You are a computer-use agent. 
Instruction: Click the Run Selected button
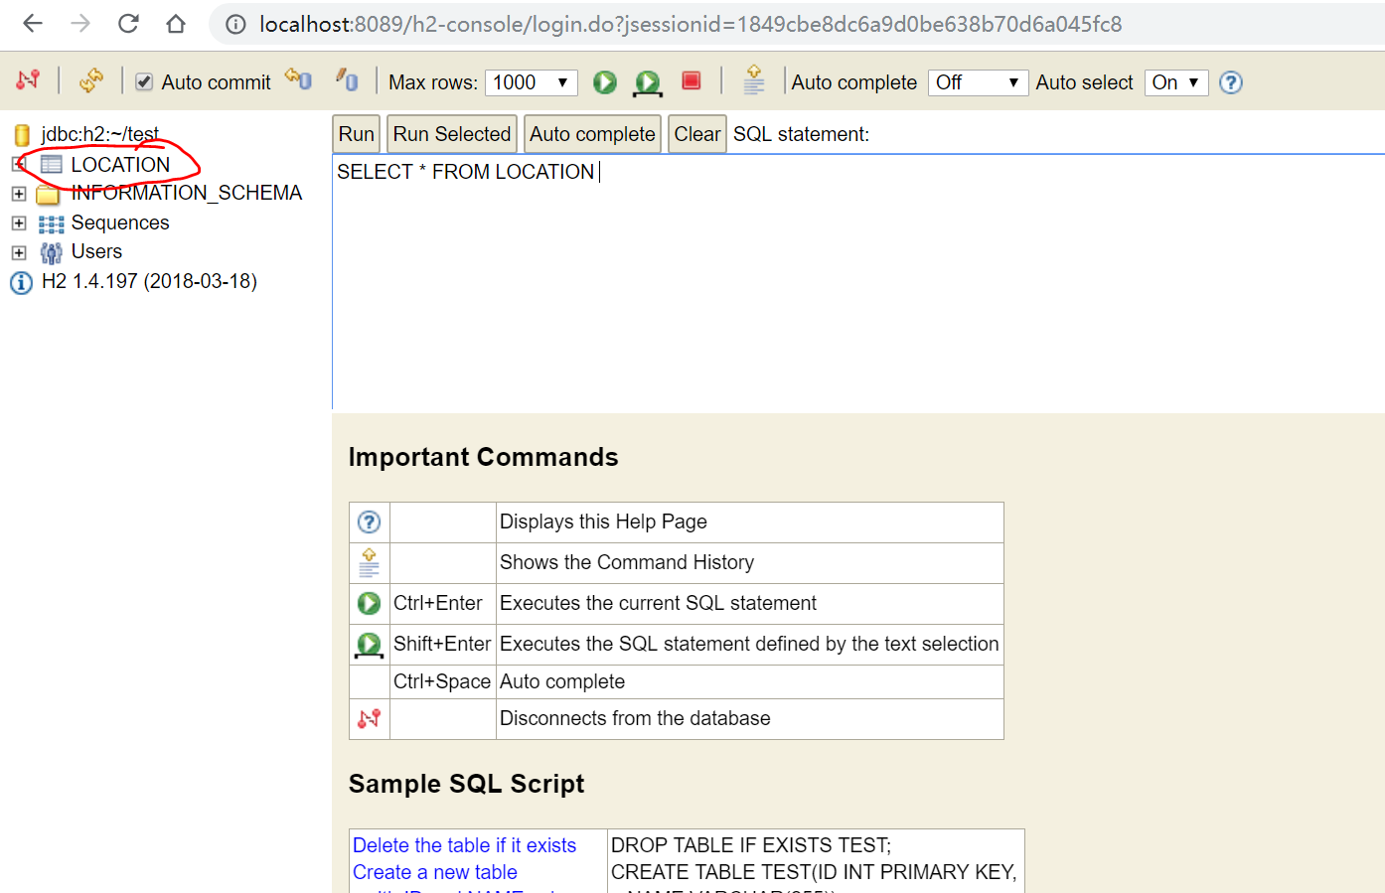[x=451, y=134]
